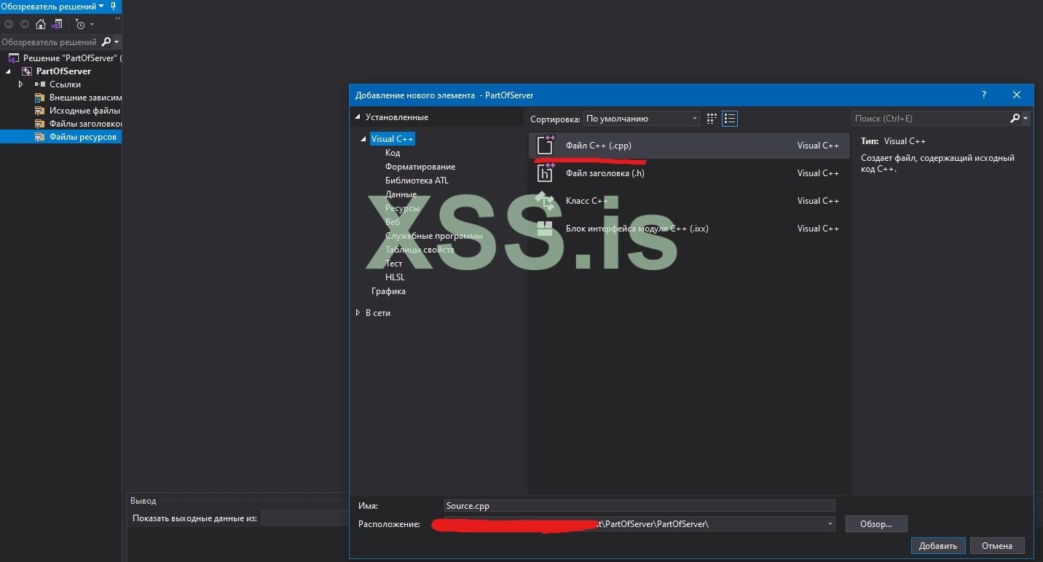Switch views with the solutions-and-folders toolbar icon
1043x562 pixels.
(x=57, y=24)
